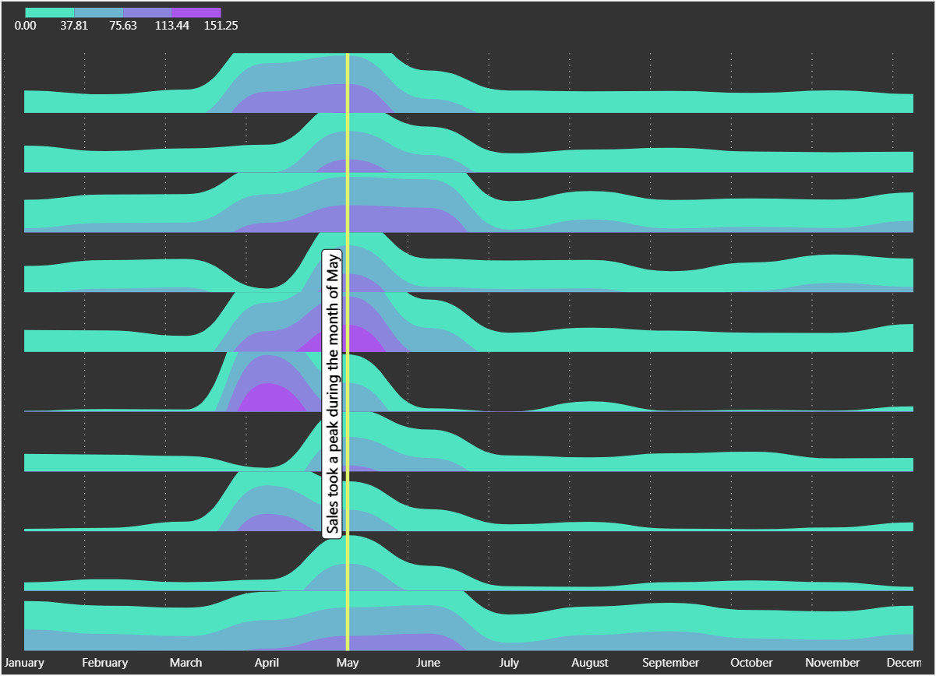Click the 113.44 legend value label

[x=171, y=26]
